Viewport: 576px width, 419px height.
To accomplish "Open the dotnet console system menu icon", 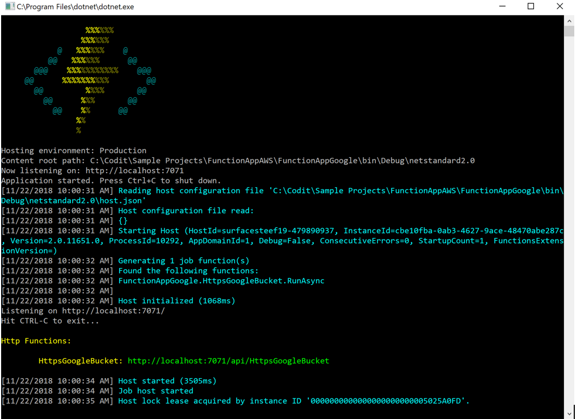I will click(9, 7).
